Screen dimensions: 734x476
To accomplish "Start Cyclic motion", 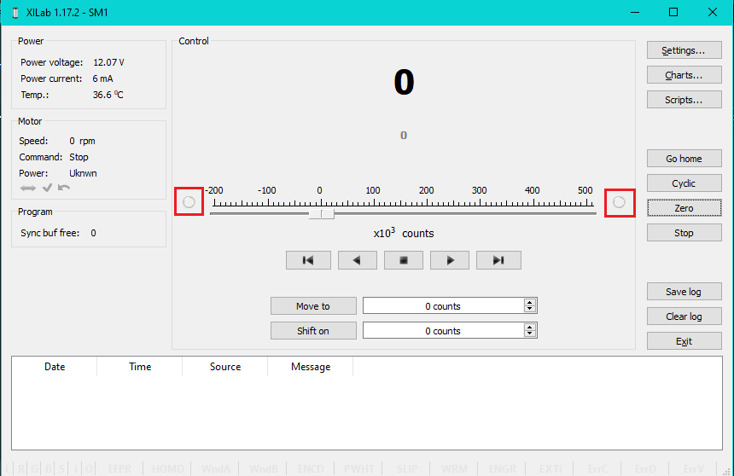I will (684, 183).
